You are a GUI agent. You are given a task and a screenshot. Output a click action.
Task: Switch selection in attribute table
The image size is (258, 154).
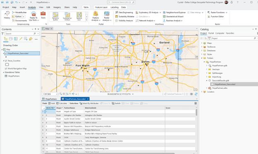tap(116, 103)
